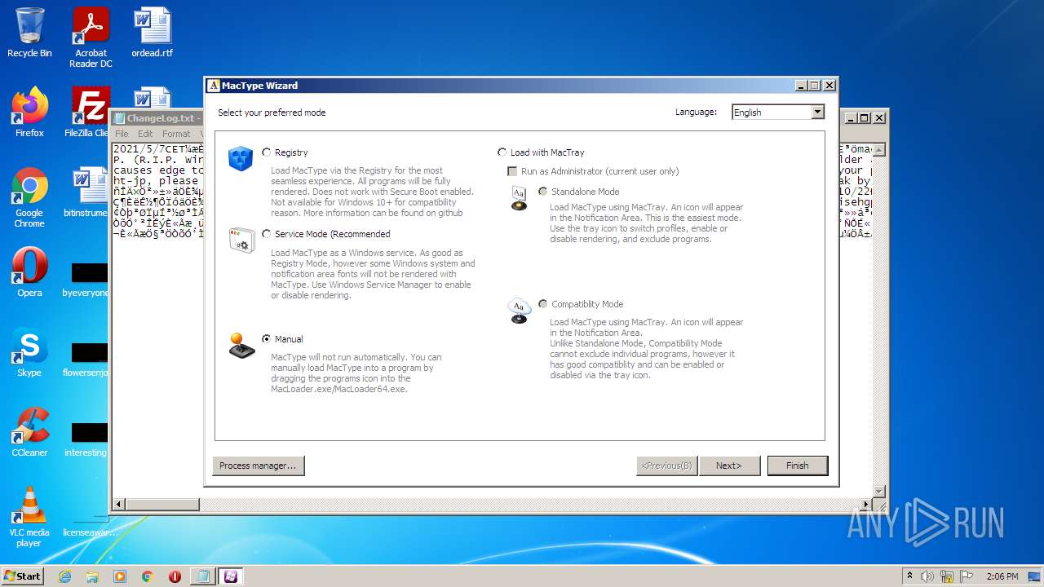Image resolution: width=1044 pixels, height=587 pixels.
Task: Open the Firefox desktop shortcut
Action: pos(29,113)
